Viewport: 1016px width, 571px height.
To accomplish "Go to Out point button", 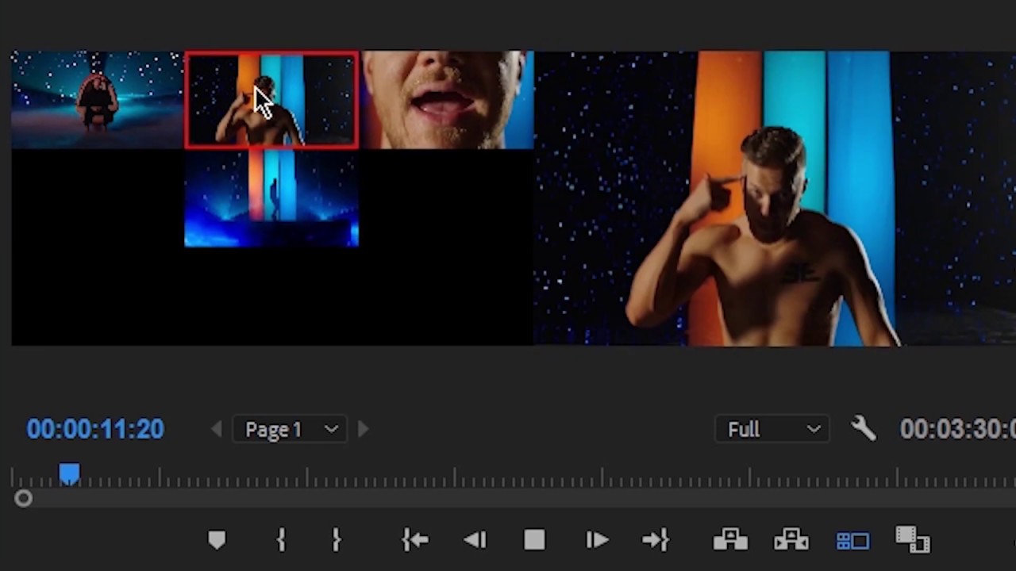I will (656, 540).
